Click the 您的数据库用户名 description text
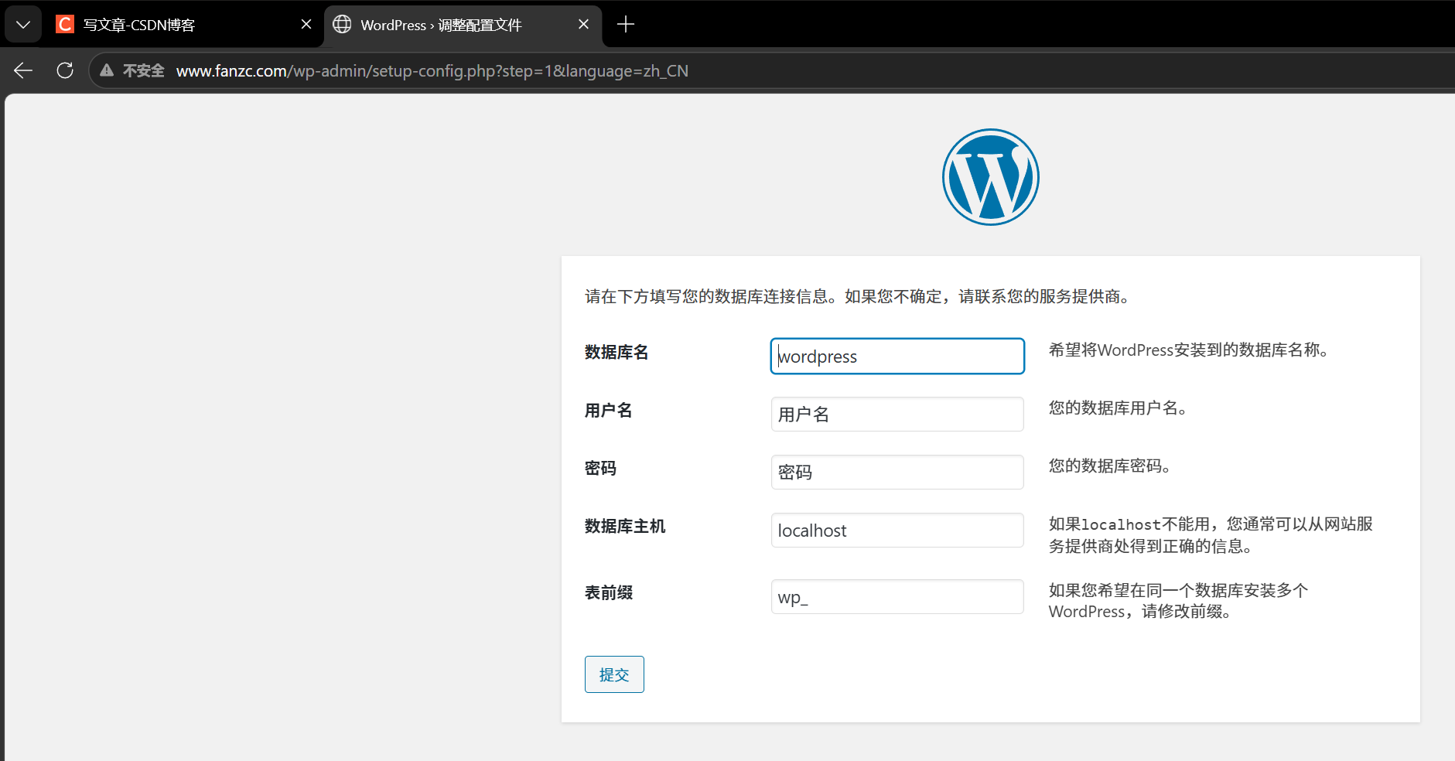The width and height of the screenshot is (1455, 761). 1118,408
